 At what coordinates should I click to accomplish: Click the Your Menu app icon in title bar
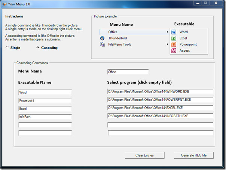point(4,4)
